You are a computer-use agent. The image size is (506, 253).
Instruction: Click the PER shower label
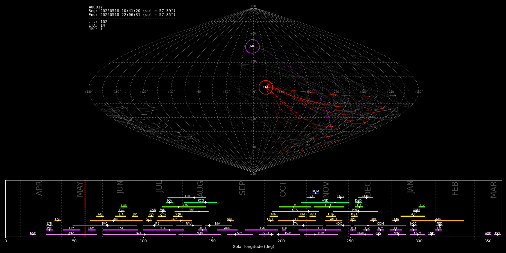point(191,210)
